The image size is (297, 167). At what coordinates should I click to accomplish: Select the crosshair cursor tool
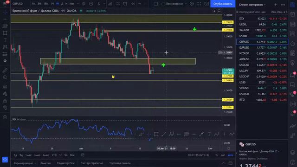pos(5,12)
